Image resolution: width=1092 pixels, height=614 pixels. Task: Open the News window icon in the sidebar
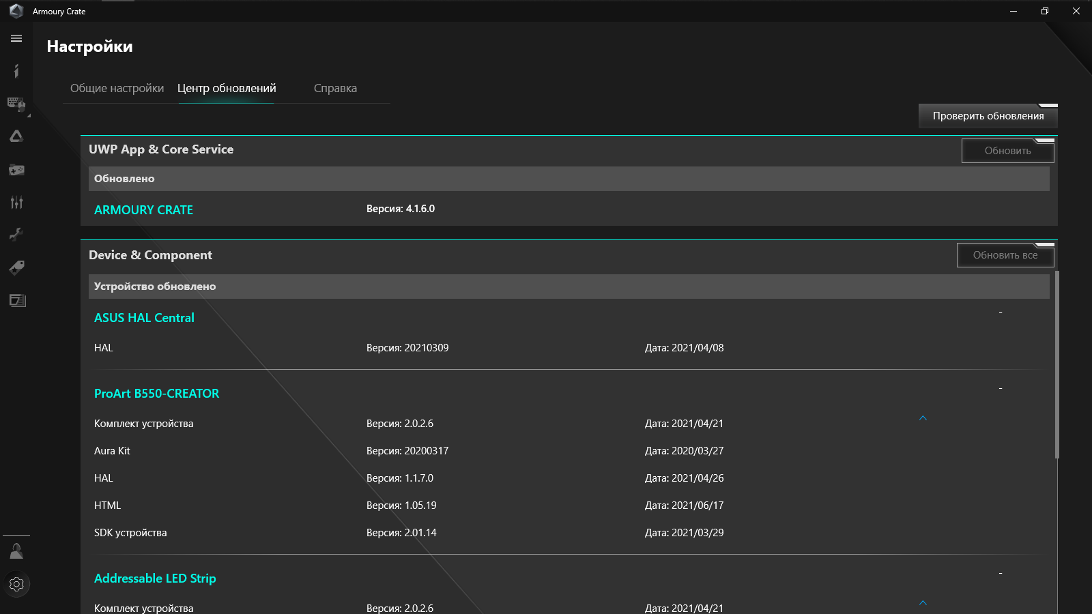(x=17, y=300)
